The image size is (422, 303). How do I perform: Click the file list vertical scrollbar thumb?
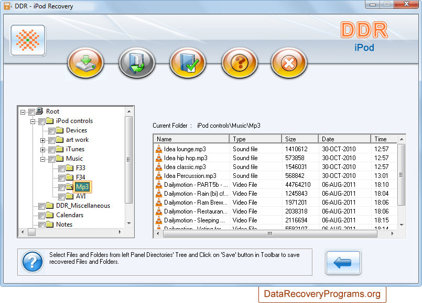[x=401, y=175]
